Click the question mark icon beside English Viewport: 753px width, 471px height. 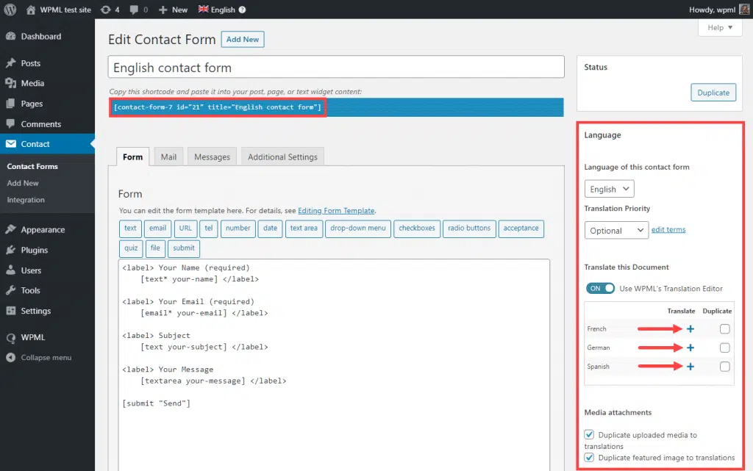coord(242,10)
